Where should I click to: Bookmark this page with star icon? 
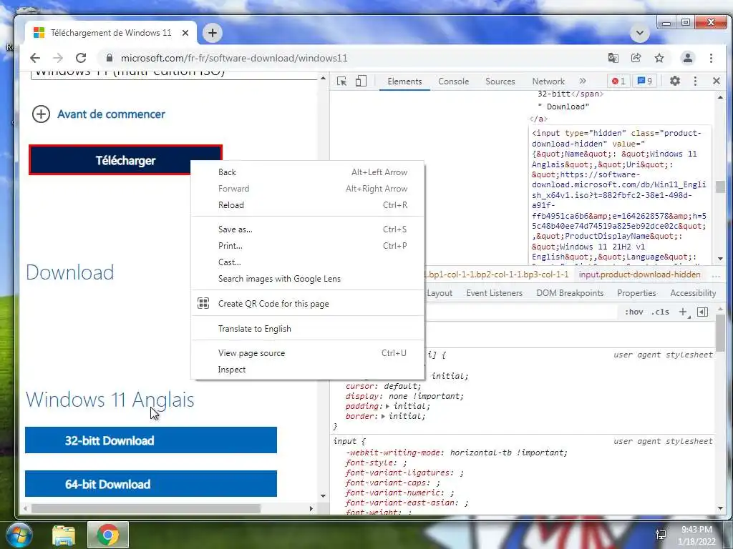tap(659, 58)
